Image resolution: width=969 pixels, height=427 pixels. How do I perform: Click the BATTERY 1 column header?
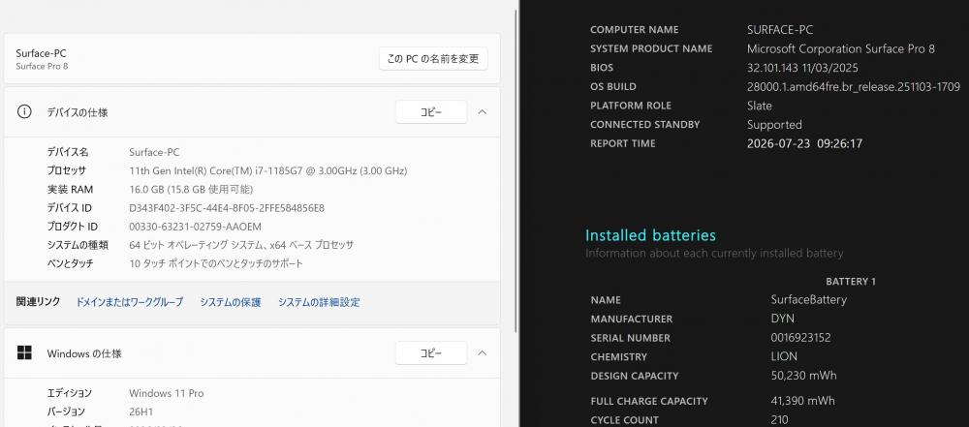851,282
